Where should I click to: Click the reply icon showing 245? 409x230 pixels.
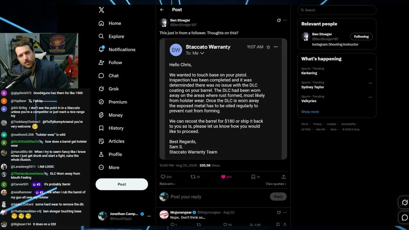coord(166,177)
